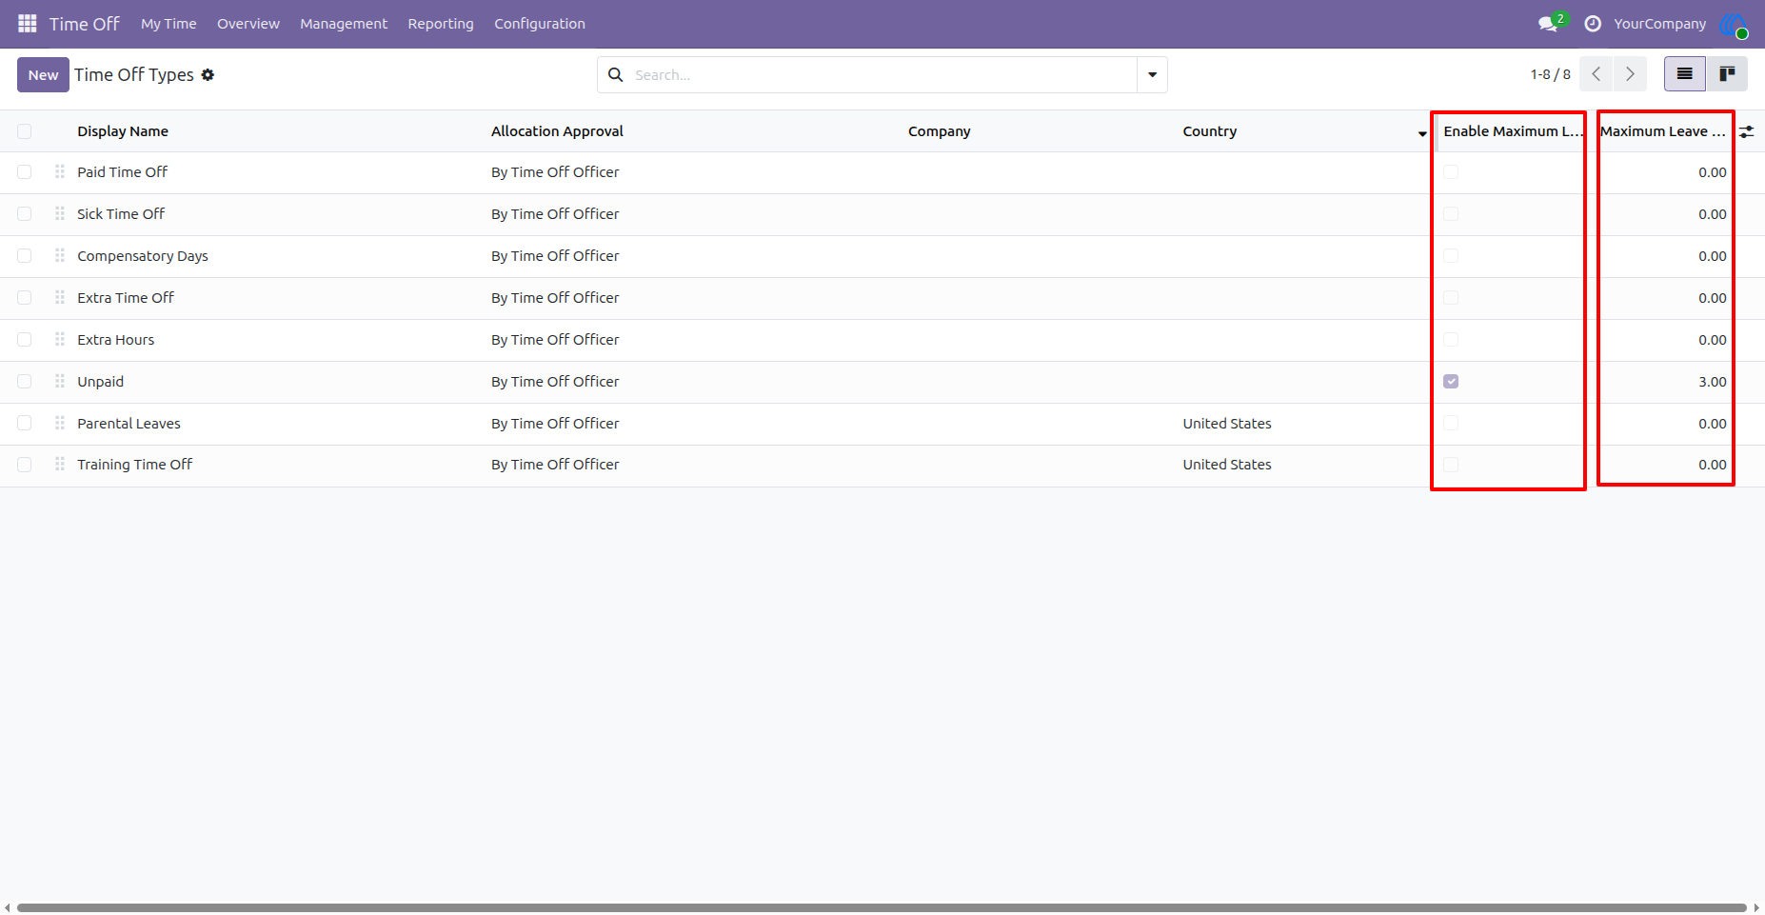Go to next page of records
Image resolution: width=1765 pixels, height=915 pixels.
coord(1630,74)
